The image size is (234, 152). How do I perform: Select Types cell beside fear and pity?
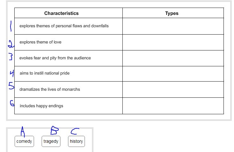pyautogui.click(x=173, y=58)
